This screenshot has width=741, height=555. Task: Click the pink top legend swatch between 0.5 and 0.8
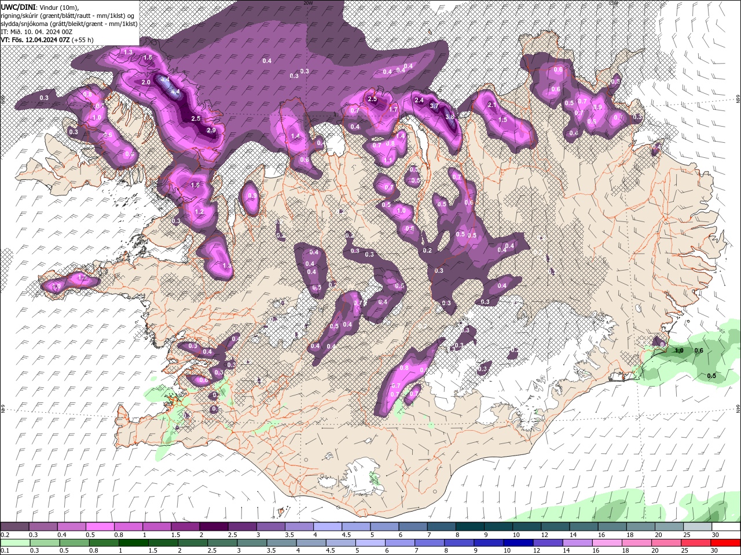click(100, 527)
